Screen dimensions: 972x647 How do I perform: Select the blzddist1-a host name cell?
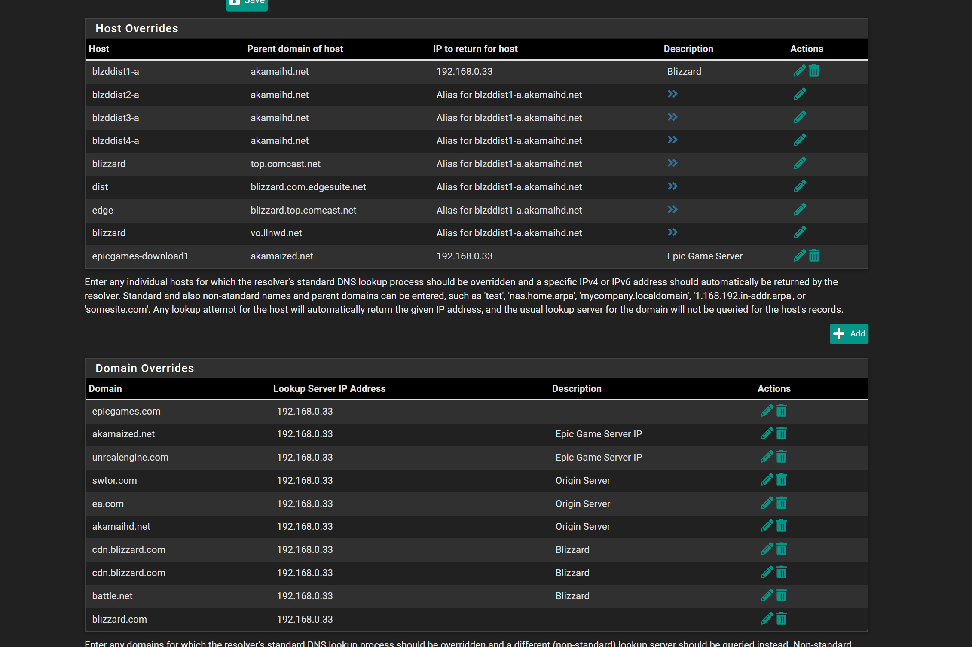pyautogui.click(x=116, y=72)
